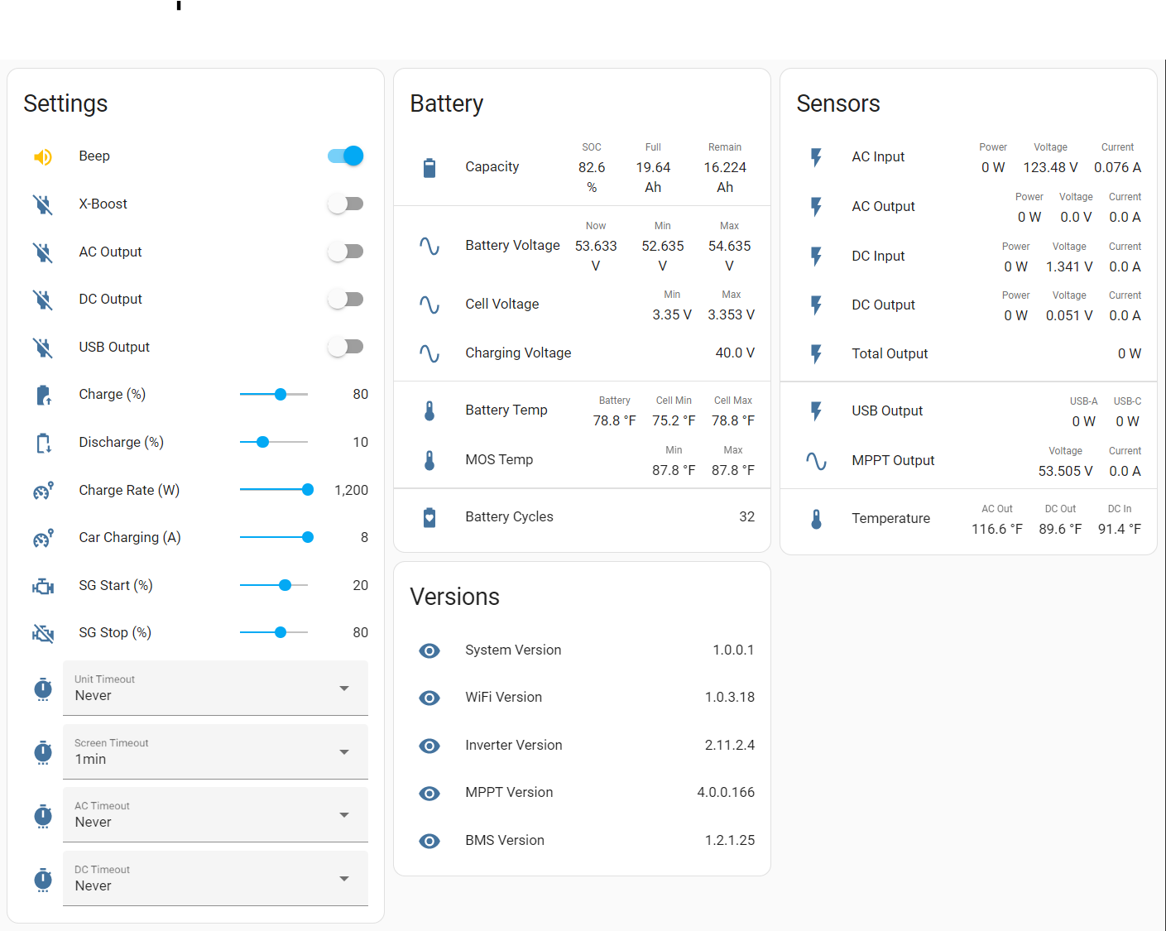Toggle the Beep switch off
Screen dimensions: 1166x931
click(x=345, y=156)
